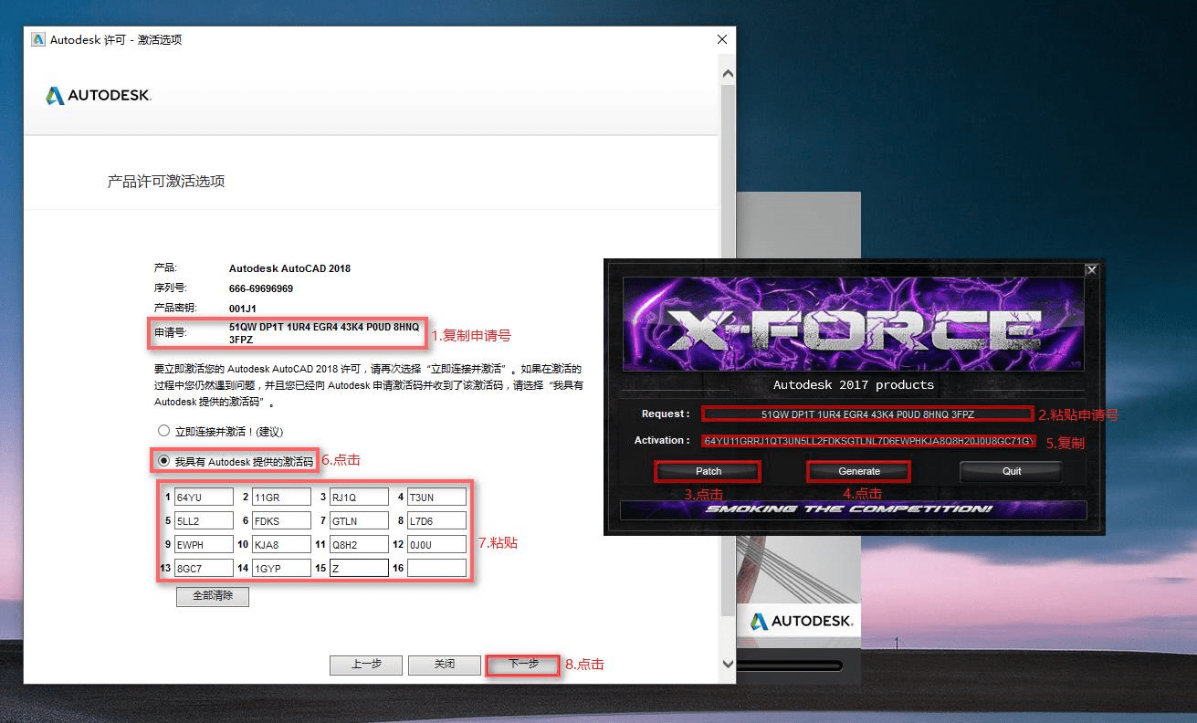The height and width of the screenshot is (723, 1197).
Task: Click the empty activation code box 16
Action: 436,568
